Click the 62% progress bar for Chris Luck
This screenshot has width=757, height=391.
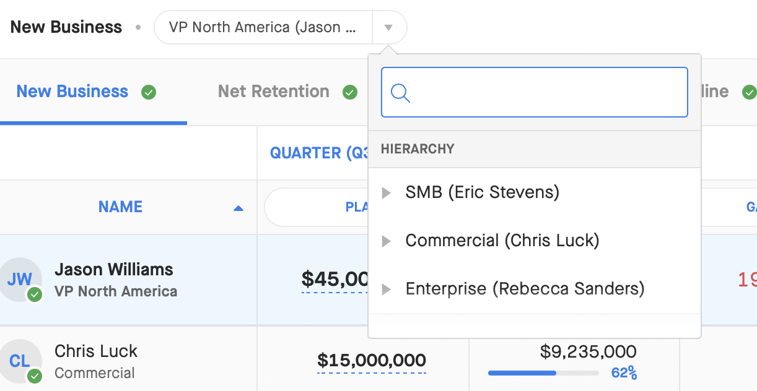pyautogui.click(x=543, y=373)
